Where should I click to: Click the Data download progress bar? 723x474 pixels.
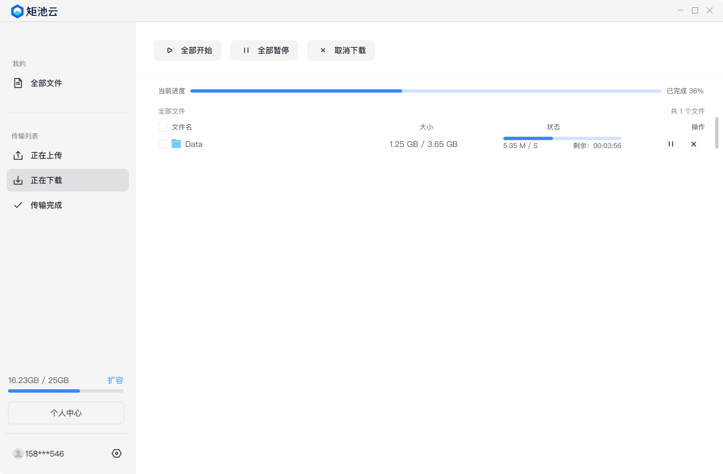click(x=562, y=138)
